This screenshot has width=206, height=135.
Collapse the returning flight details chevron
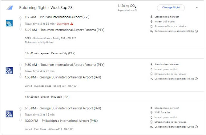click(197, 7)
